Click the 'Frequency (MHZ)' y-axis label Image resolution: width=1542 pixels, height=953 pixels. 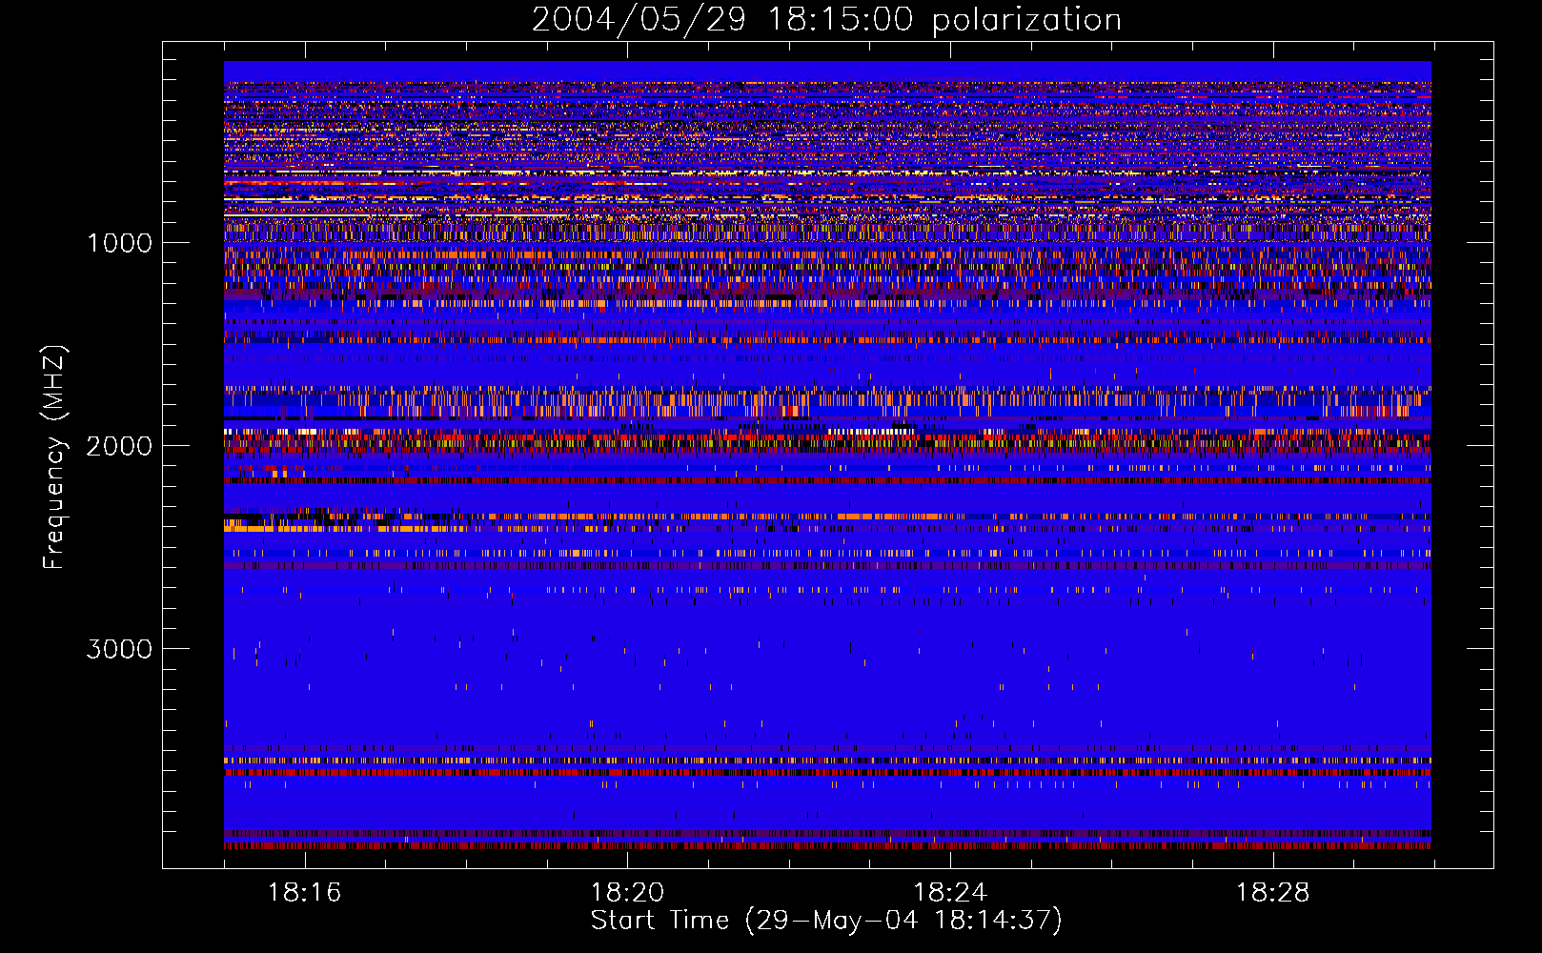coord(54,457)
